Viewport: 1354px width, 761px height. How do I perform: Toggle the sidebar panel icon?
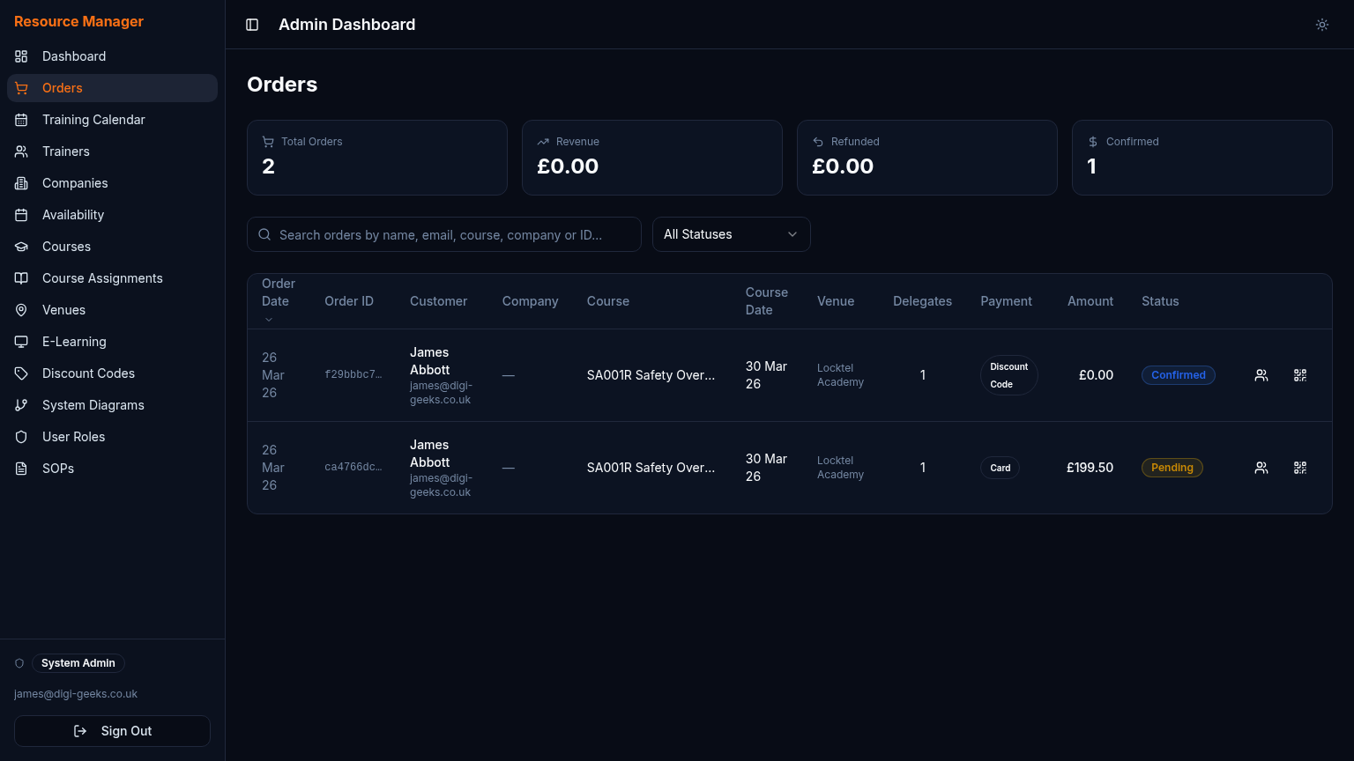(x=252, y=25)
